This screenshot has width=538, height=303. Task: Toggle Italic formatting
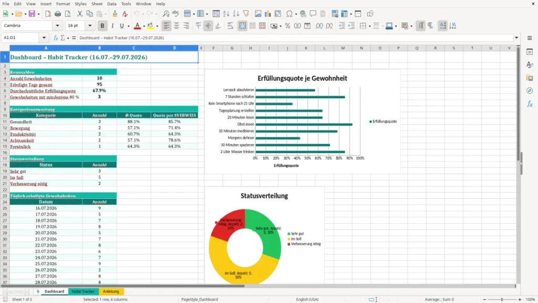coord(112,26)
